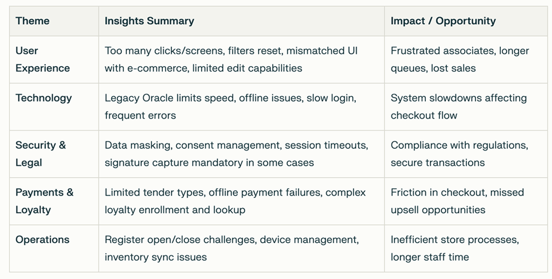Select the "Inefficient store processes" impact cell
Image resolution: width=552 pixels, height=279 pixels.
click(455, 248)
